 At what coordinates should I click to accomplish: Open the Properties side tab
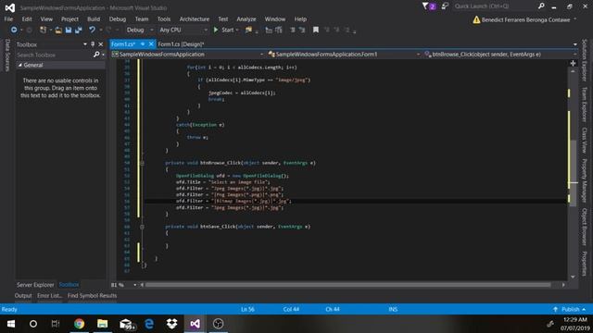(x=585, y=263)
